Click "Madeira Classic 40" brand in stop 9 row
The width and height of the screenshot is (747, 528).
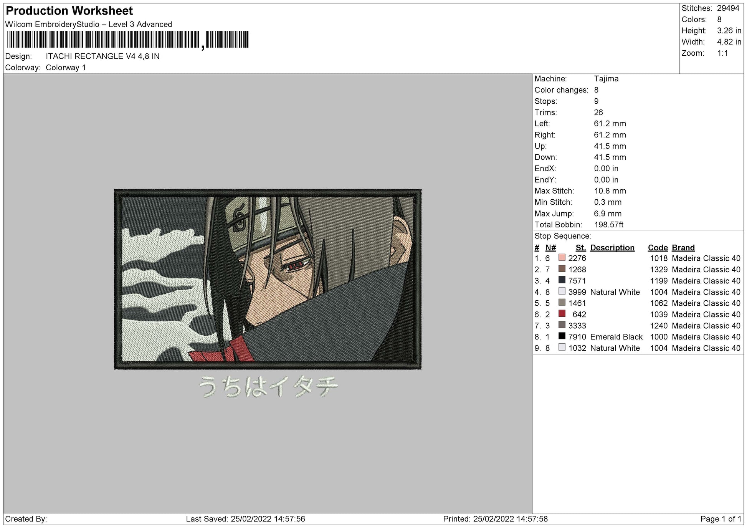pyautogui.click(x=706, y=348)
